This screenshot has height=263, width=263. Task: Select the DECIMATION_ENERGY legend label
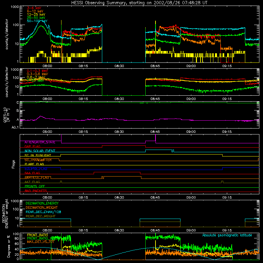(x=42, y=203)
